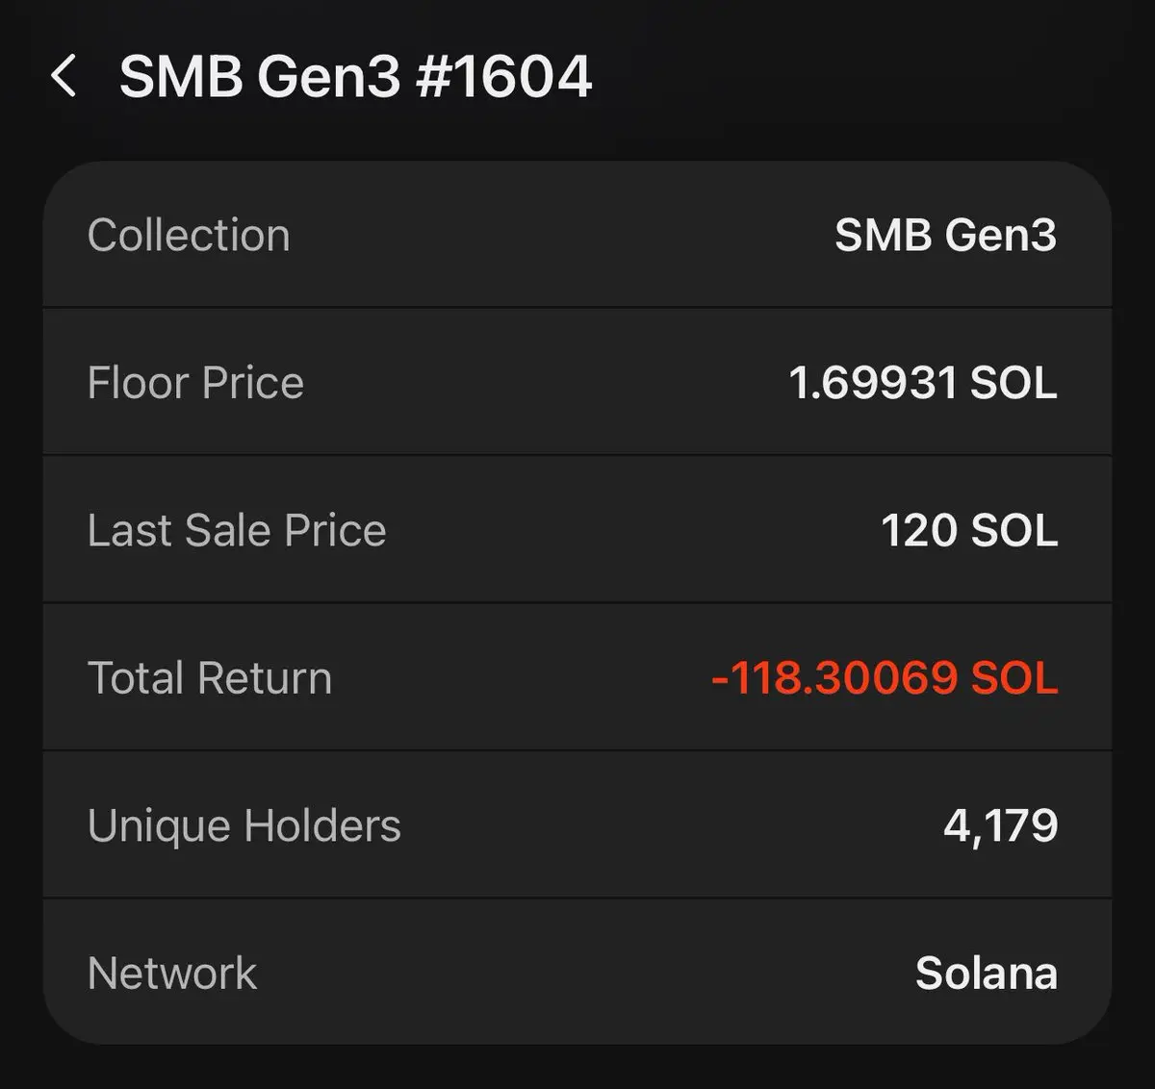This screenshot has width=1155, height=1089.
Task: Select the Last Sale Price label
Action: (x=237, y=530)
